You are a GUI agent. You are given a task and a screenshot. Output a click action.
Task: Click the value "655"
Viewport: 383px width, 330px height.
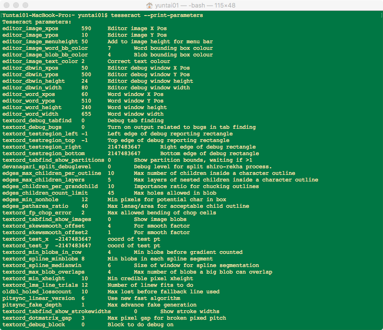point(86,114)
